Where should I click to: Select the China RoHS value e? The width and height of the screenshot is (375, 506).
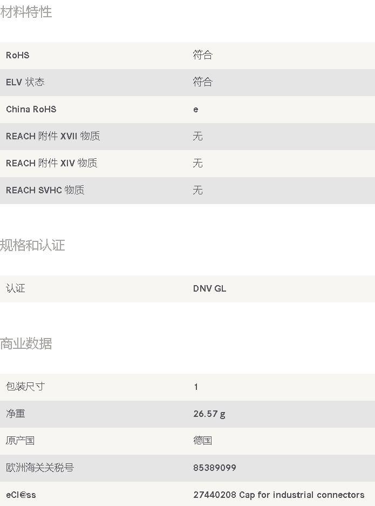[x=196, y=110]
